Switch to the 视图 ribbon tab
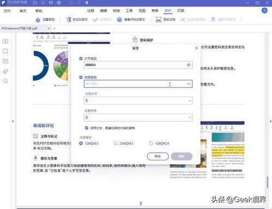 (142, 11)
